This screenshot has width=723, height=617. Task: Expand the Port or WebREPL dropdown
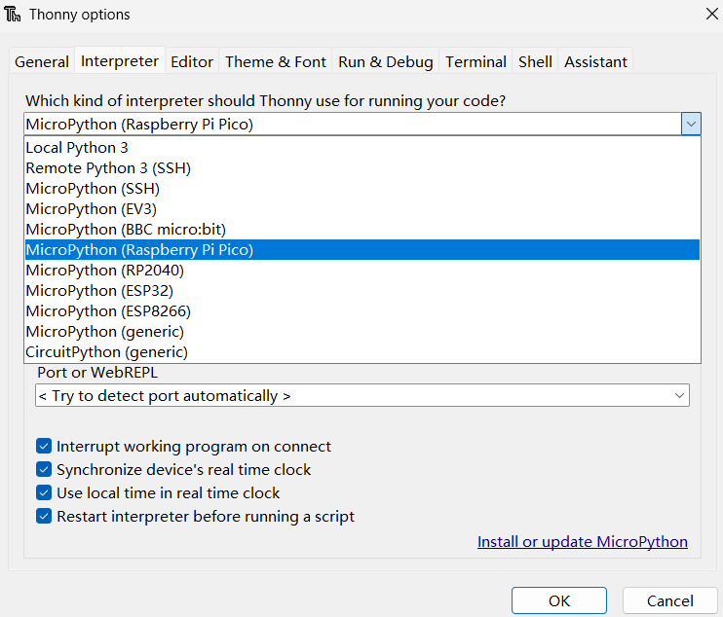[x=679, y=396]
